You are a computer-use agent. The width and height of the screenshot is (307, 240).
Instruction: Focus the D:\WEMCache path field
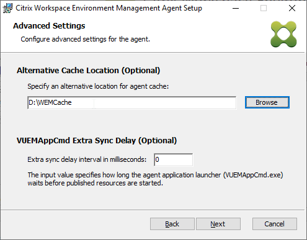point(132,102)
